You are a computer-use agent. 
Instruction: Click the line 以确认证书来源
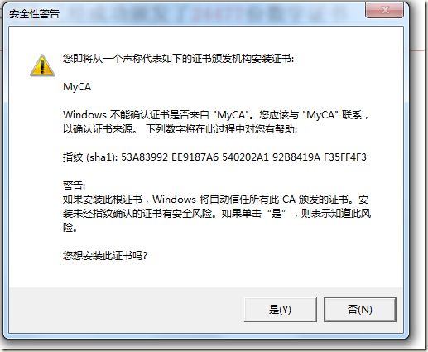100,129
